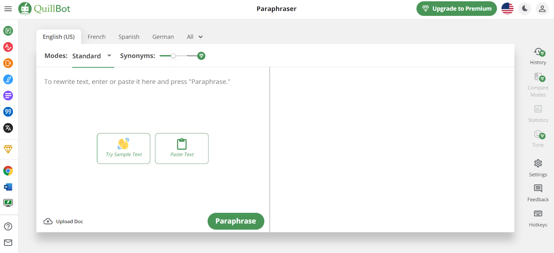
Task: Open the hamburger menu
Action: tap(8, 9)
